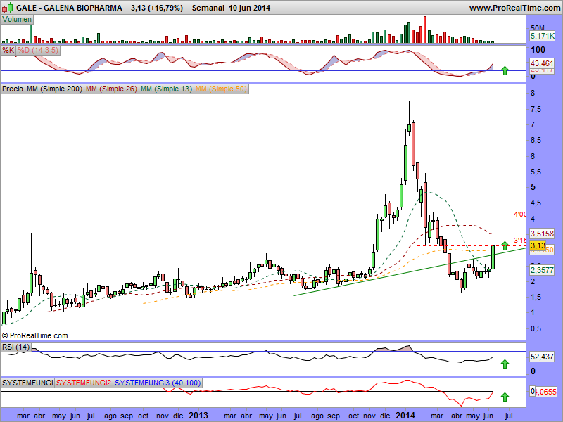Click the 1,5 price axis label
The image size is (563, 422).
click(536, 298)
